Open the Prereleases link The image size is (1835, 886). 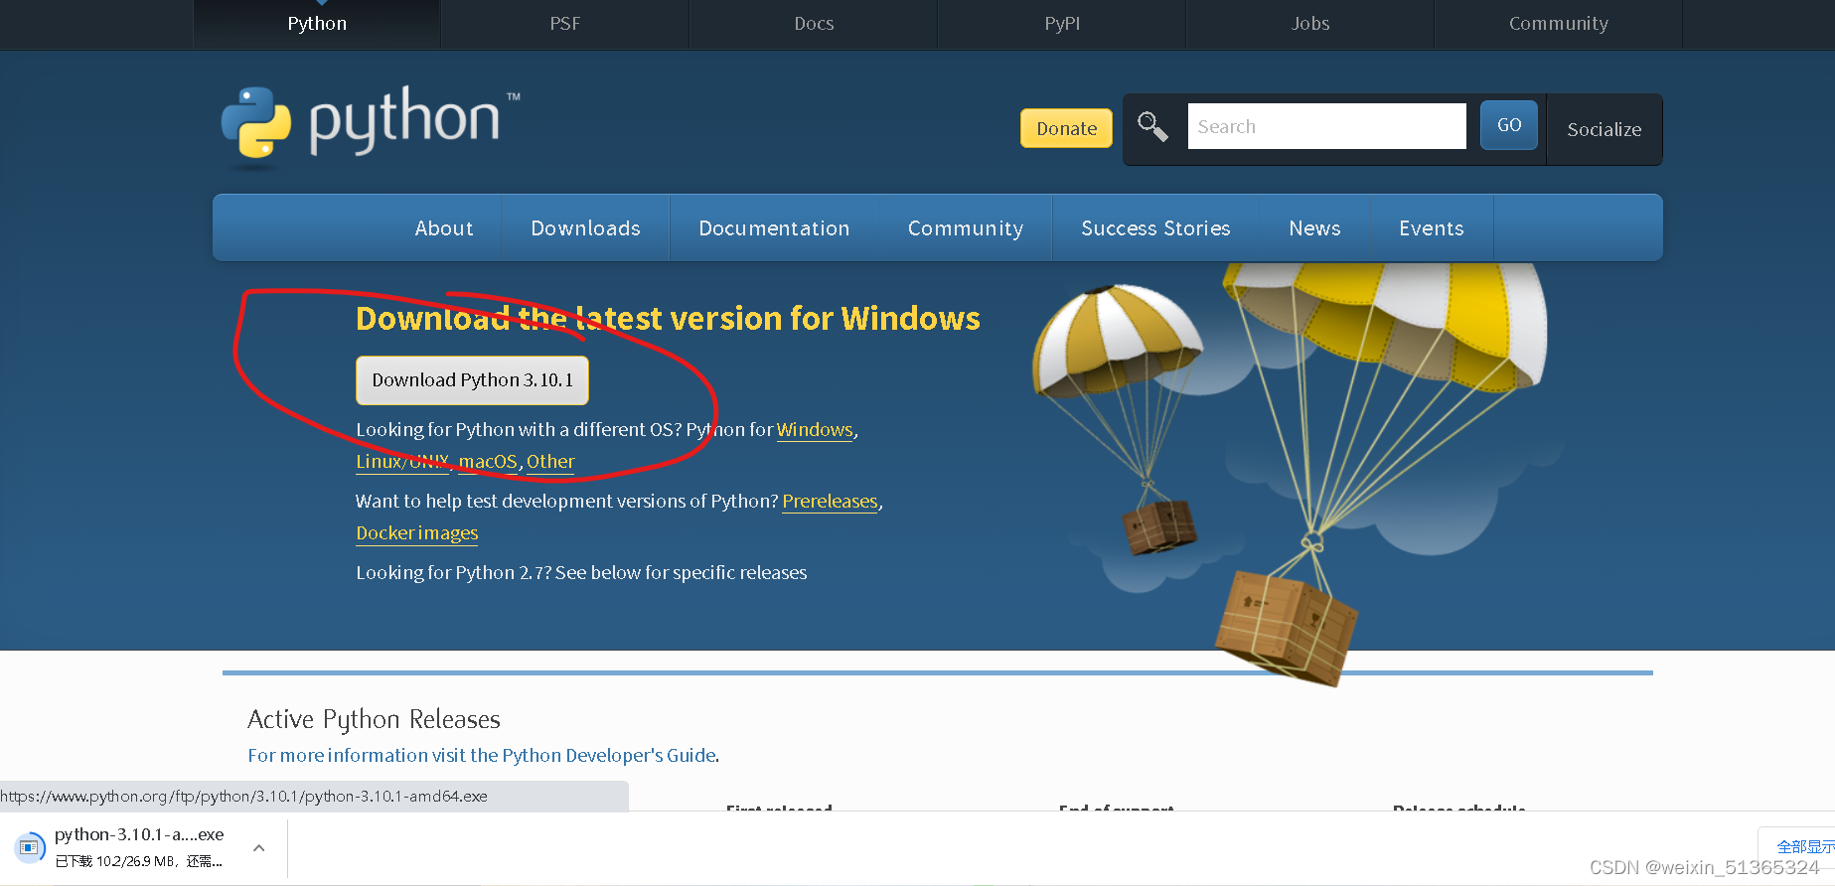pyautogui.click(x=830, y=502)
